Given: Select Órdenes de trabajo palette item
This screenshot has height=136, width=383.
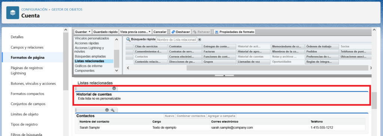Looking at the screenshot, I should pyautogui.click(x=322, y=46).
